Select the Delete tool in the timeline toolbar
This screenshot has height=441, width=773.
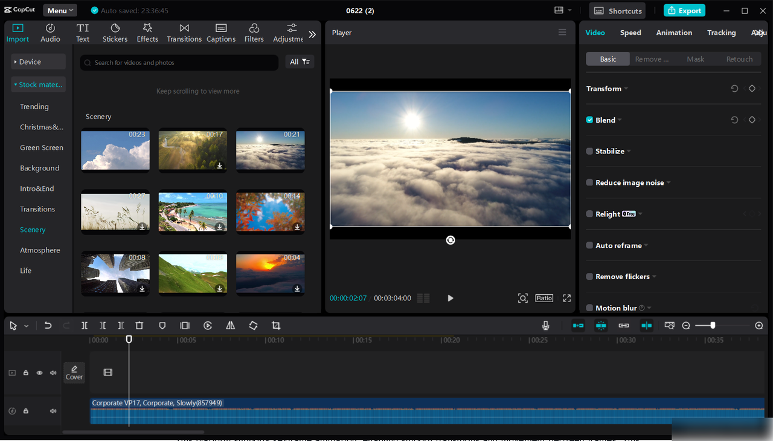(x=139, y=326)
